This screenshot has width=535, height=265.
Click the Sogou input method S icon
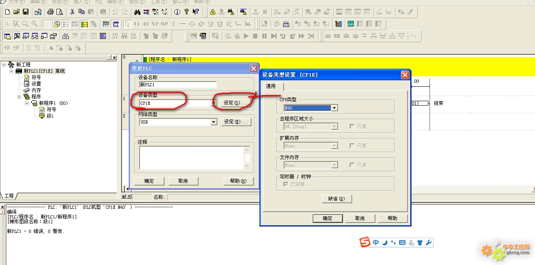point(365,243)
